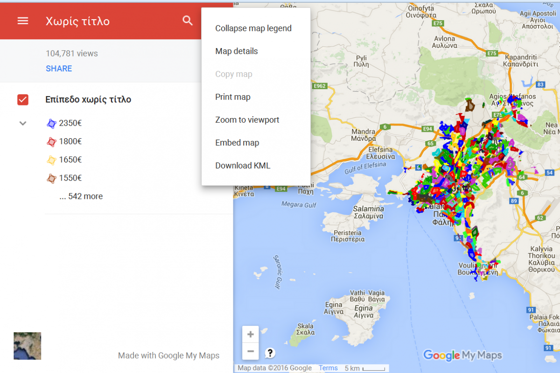Click the Skala label on Egina
Screen dimensions: 560x373
coord(306,329)
